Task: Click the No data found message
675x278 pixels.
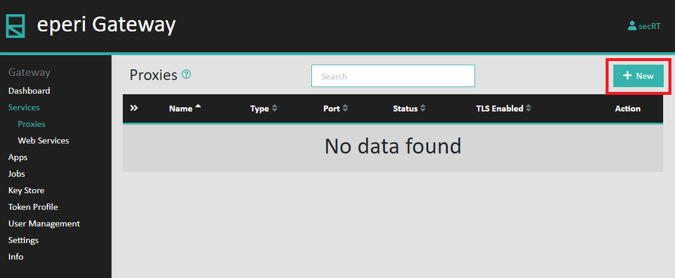Action: [x=393, y=146]
